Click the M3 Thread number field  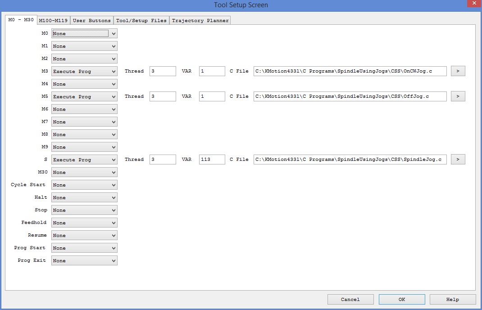click(163, 71)
